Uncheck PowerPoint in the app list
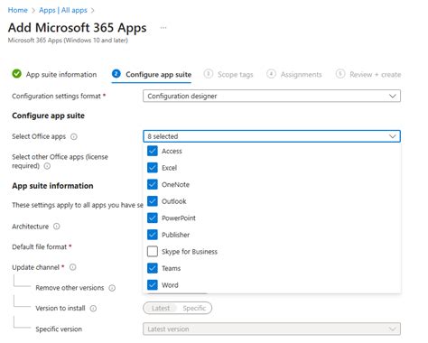 point(153,218)
